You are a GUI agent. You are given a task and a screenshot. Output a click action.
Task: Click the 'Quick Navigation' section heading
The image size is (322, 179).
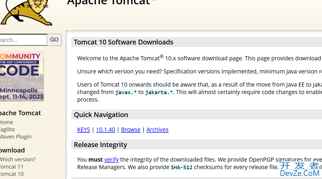(101, 115)
